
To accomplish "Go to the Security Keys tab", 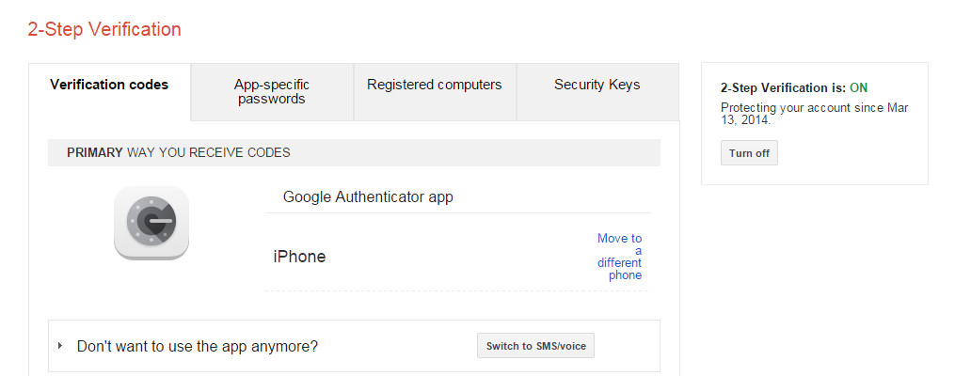I will (x=597, y=85).
